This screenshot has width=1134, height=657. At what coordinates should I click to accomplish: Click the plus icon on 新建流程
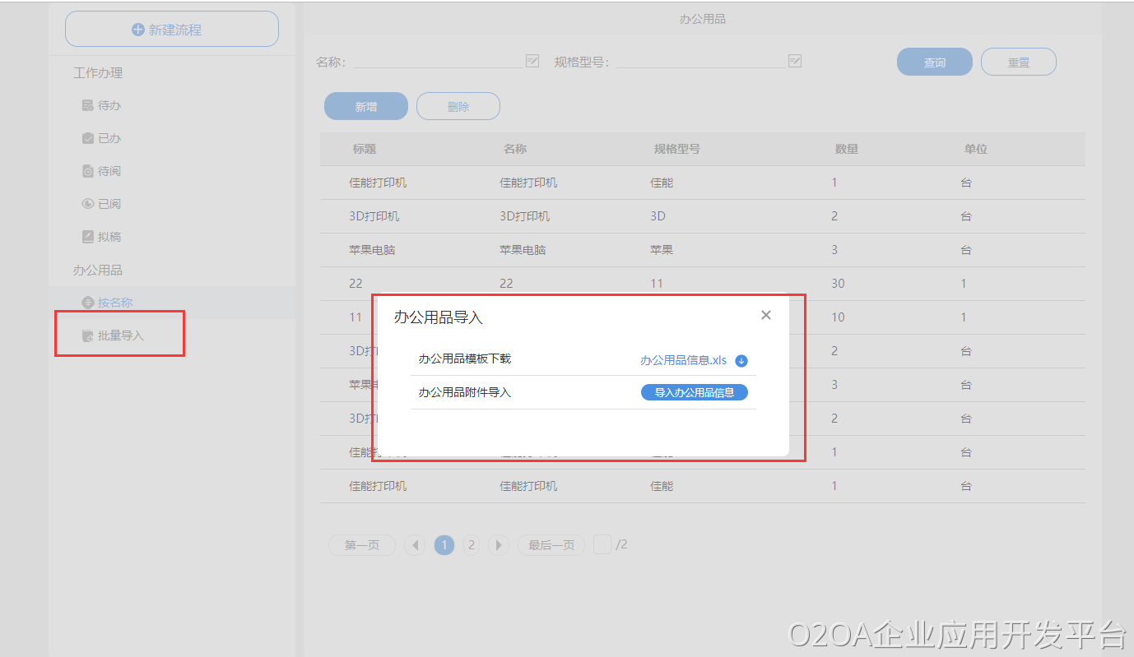tap(138, 30)
